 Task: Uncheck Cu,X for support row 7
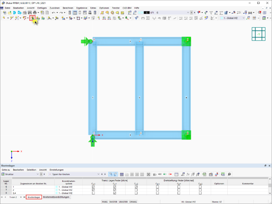coord(93,190)
